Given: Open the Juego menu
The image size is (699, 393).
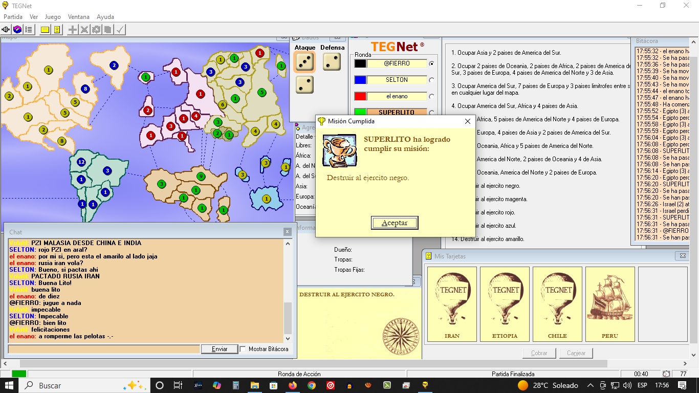Looking at the screenshot, I should 53,17.
